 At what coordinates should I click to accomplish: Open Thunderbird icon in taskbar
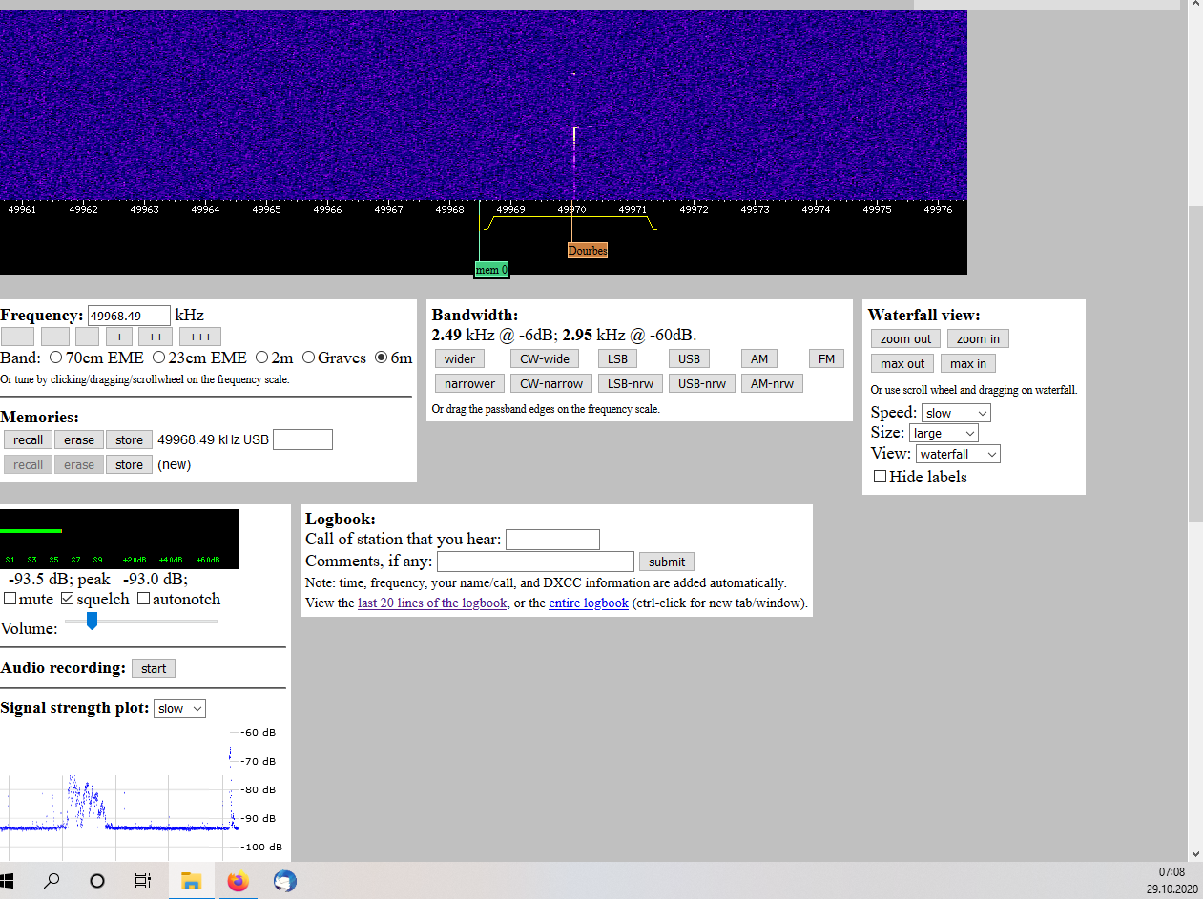click(x=284, y=881)
